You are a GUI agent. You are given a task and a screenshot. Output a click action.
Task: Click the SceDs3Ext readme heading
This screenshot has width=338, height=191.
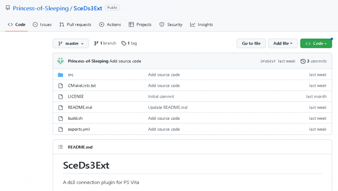click(x=86, y=165)
